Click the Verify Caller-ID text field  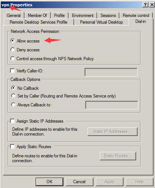tap(111, 72)
